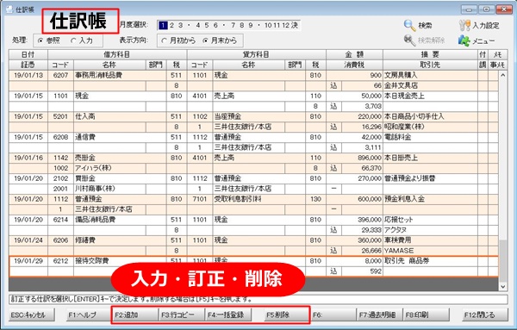
Task: Select the 参照 processing radio button
Action: pos(40,40)
